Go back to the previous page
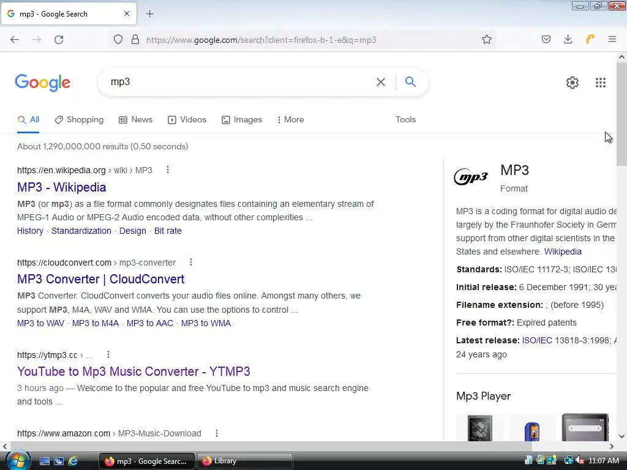 coord(15,40)
